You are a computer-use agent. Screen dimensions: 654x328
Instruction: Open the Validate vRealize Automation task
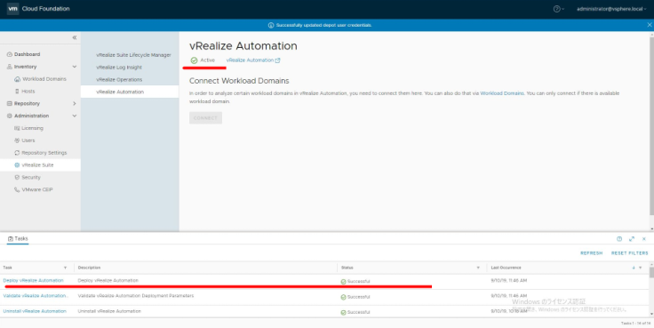tap(35, 296)
